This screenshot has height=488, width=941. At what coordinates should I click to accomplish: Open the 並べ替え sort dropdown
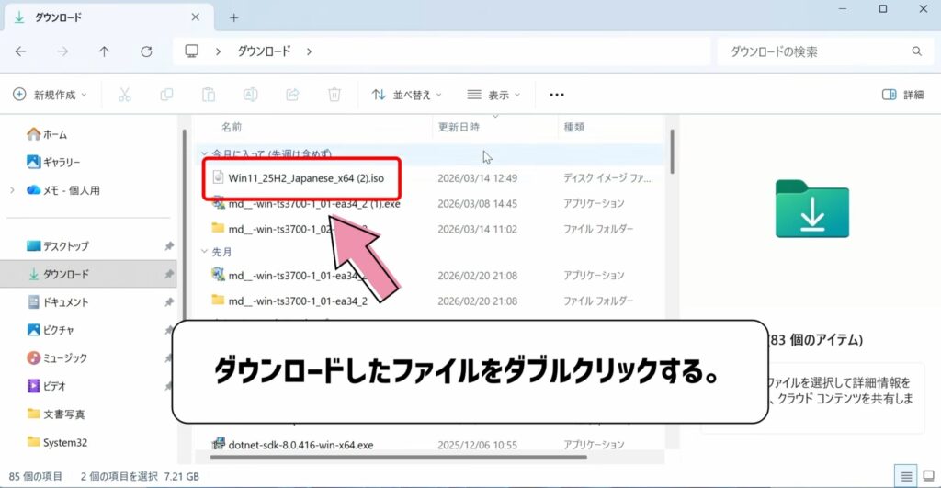coord(406,95)
